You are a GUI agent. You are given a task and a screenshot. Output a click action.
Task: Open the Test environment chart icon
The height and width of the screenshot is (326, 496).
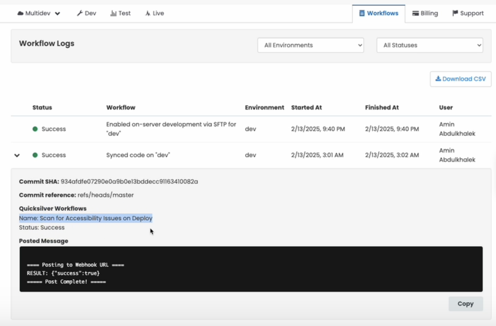pos(113,13)
